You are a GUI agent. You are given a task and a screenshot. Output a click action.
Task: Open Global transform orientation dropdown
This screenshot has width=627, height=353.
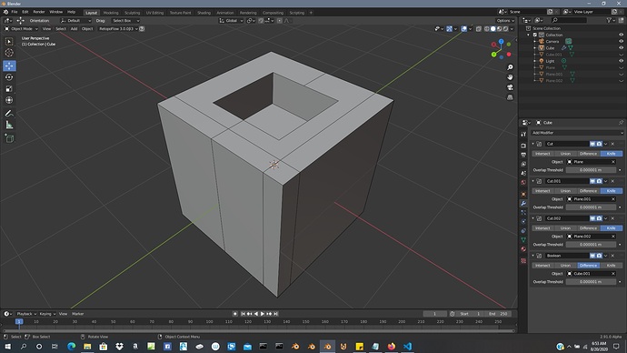[231, 20]
